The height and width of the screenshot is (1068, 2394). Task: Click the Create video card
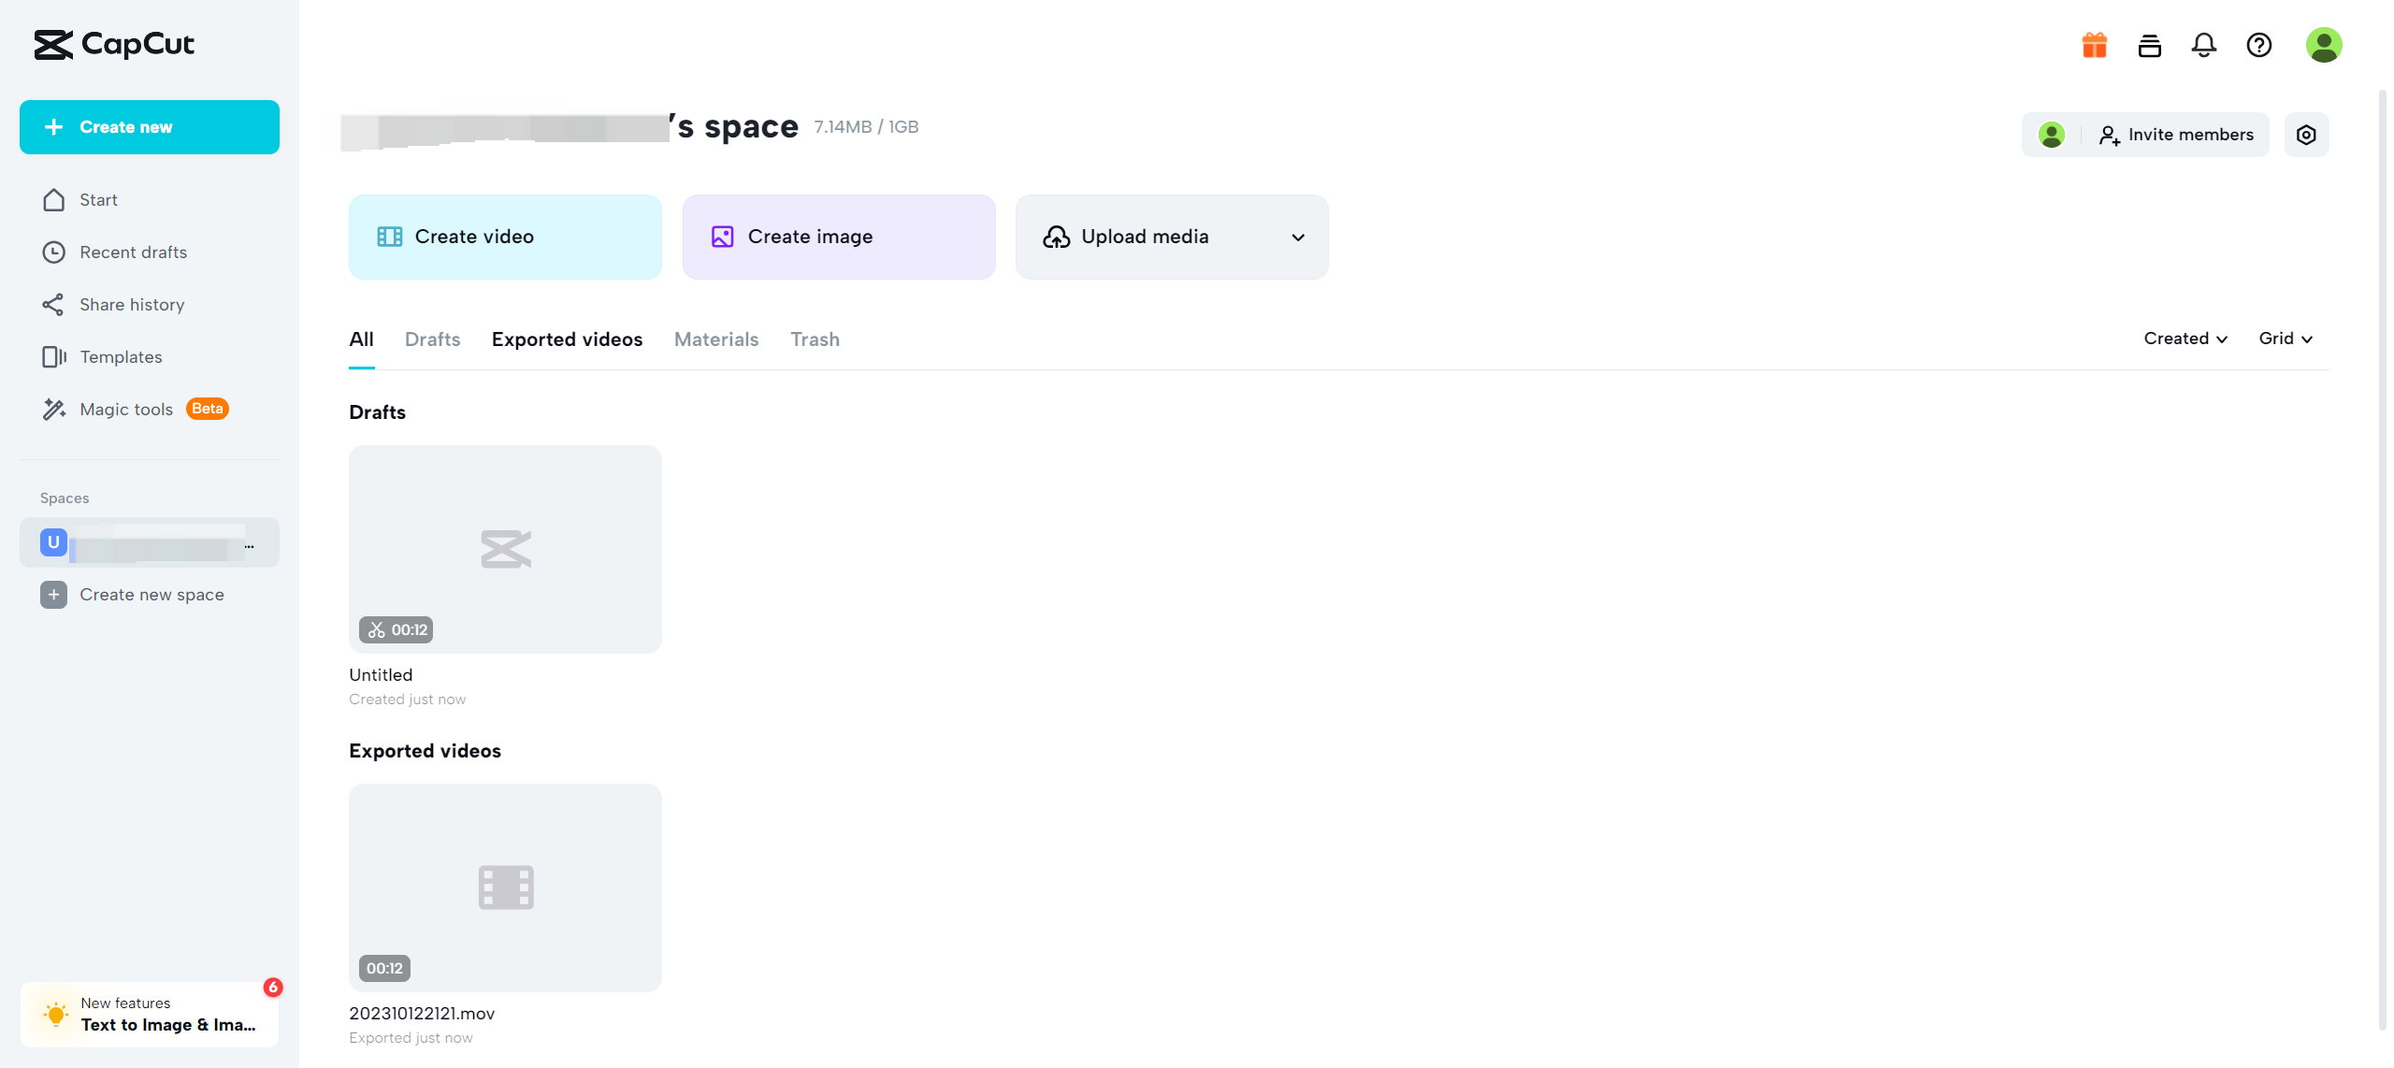coord(505,237)
